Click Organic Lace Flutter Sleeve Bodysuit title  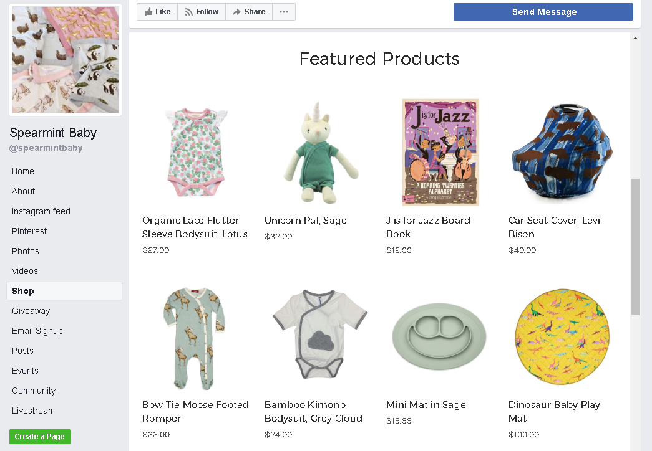tap(195, 227)
